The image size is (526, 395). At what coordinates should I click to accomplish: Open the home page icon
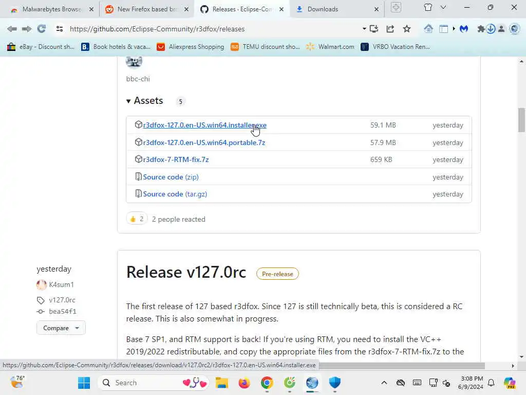point(428,29)
